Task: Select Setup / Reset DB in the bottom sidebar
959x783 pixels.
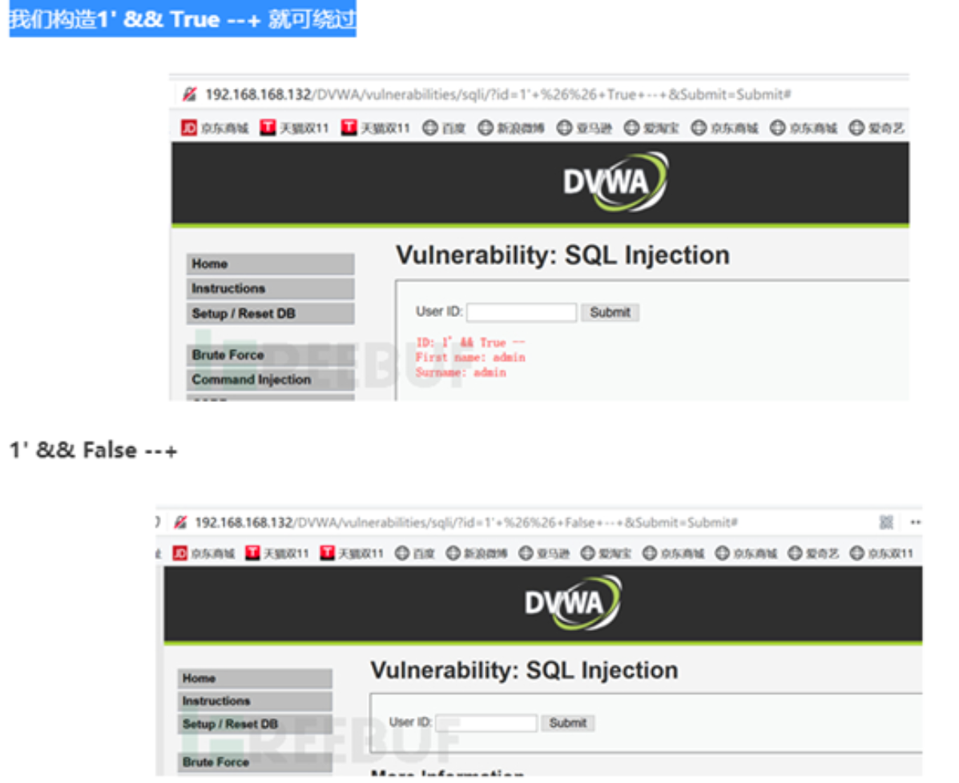Action: (255, 725)
